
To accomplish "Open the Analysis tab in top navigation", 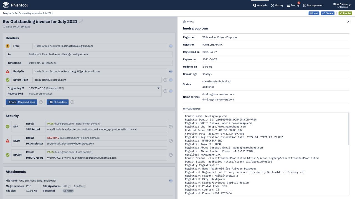I will coord(260,5).
